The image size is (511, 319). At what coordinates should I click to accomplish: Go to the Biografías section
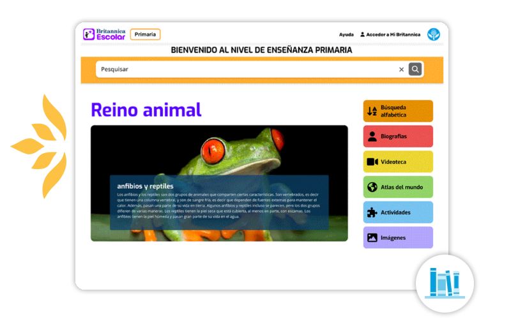pyautogui.click(x=397, y=136)
